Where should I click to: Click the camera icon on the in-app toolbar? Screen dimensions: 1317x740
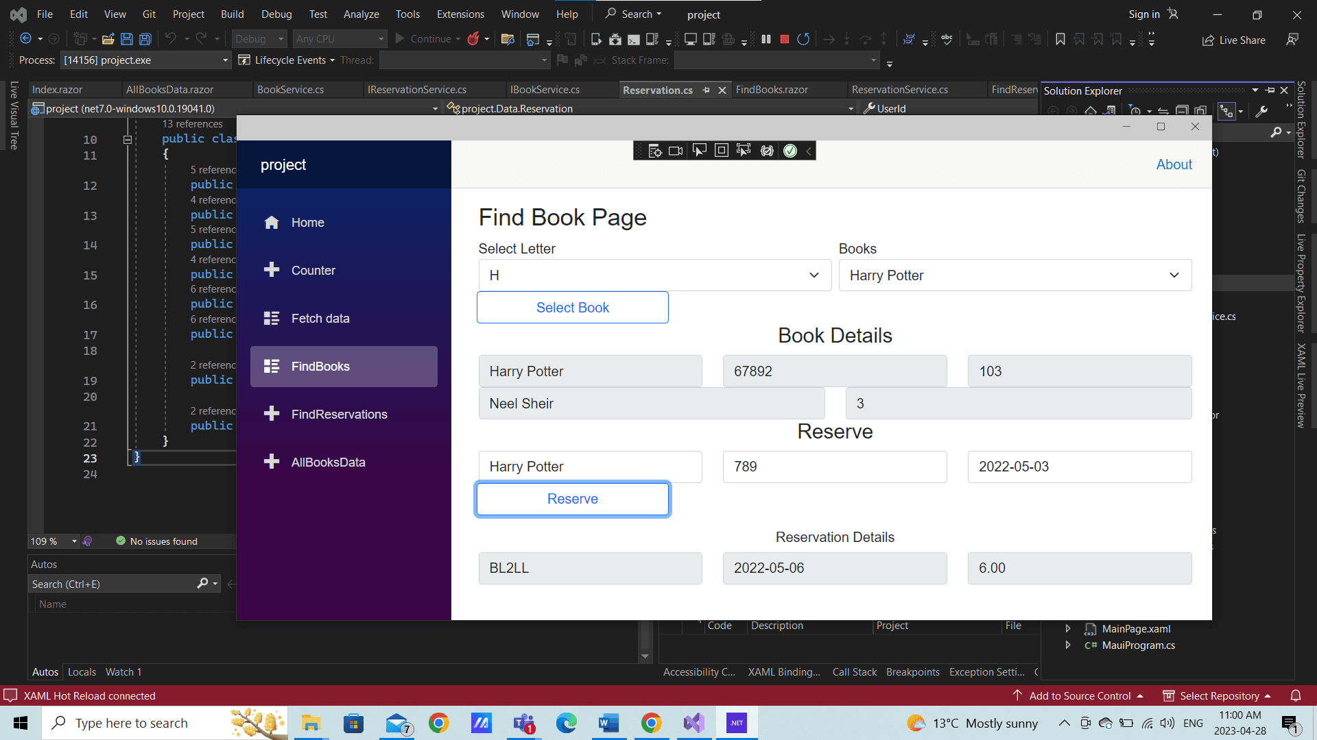coord(676,151)
